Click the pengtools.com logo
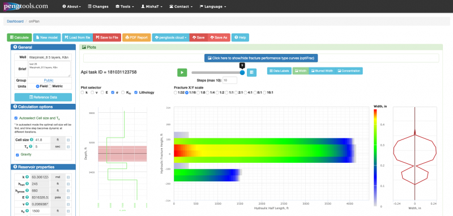This screenshot has width=453, height=216. [x=25, y=6]
